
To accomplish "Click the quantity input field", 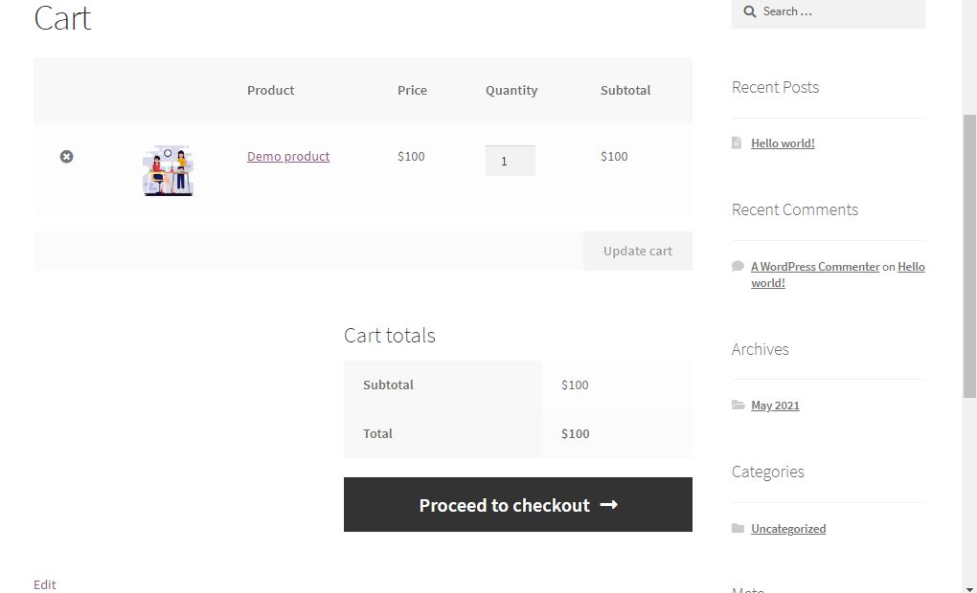I will coord(510,161).
